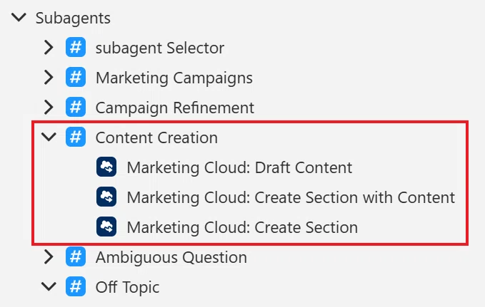This screenshot has height=307, width=485.
Task: Open the Marketing Campaigns subagent label
Action: tap(174, 78)
